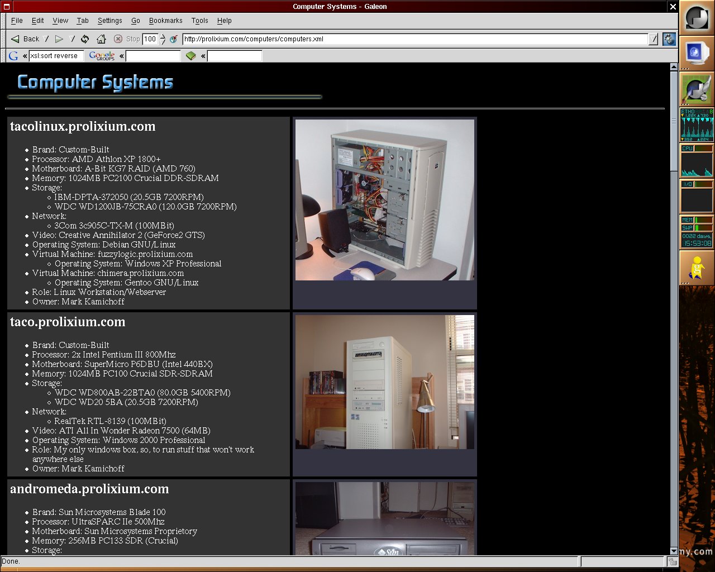Click the Go button at right of address bar
This screenshot has width=715, height=572.
point(669,39)
